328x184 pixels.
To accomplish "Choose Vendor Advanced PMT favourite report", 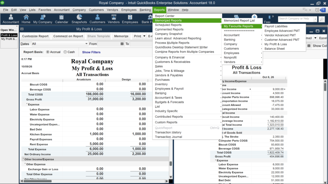I will pyautogui.click(x=280, y=35).
